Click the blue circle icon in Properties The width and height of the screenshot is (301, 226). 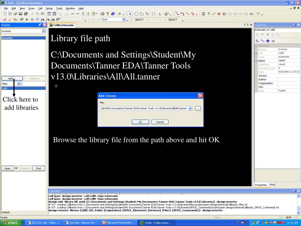point(268,41)
